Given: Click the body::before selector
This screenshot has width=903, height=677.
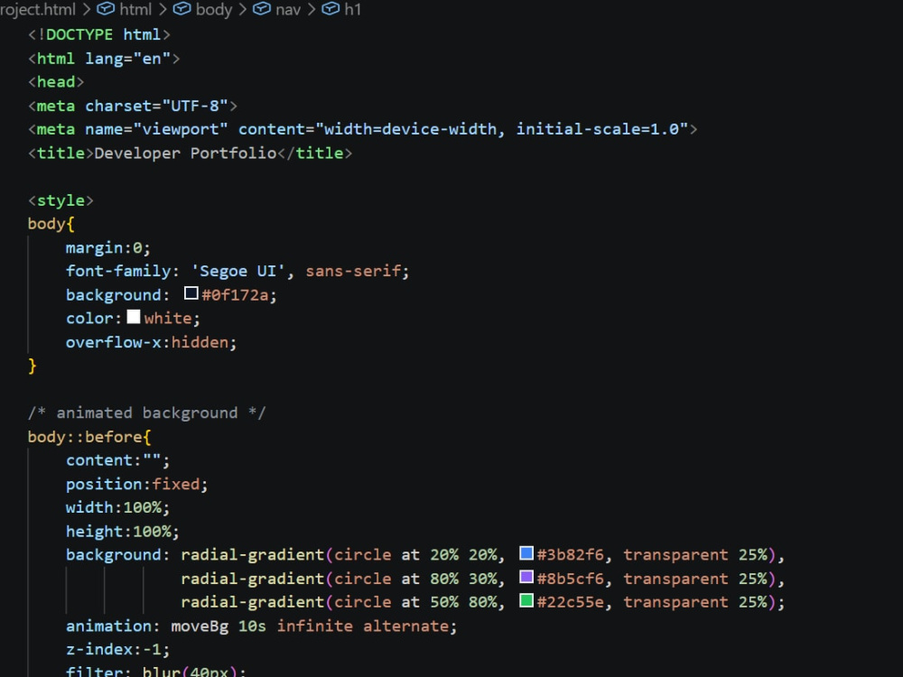Looking at the screenshot, I should pos(85,437).
